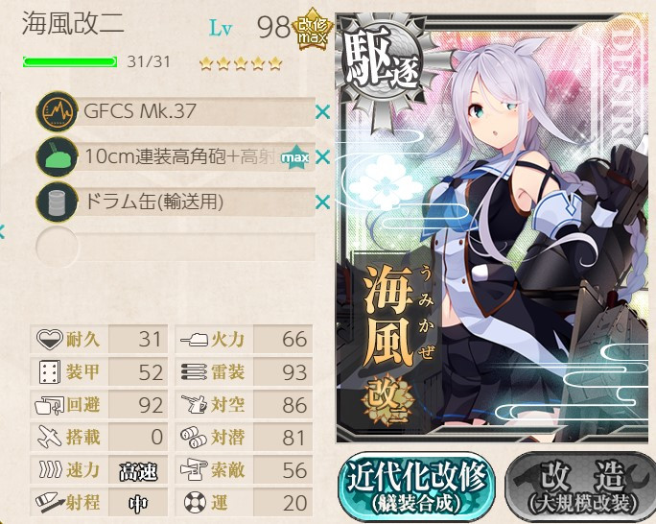Remove ドラム缶(輸送用) with its X button
656x524 pixels.
click(322, 202)
